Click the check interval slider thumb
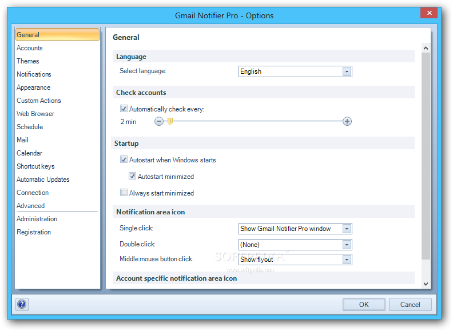Screen dimensions: 453x331 pos(170,121)
